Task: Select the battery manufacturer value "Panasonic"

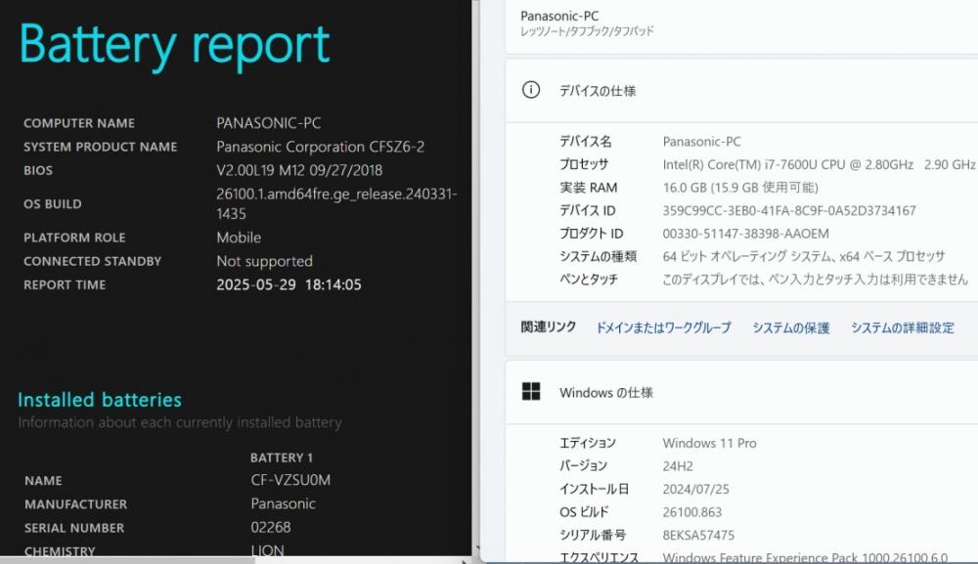Action: [284, 504]
